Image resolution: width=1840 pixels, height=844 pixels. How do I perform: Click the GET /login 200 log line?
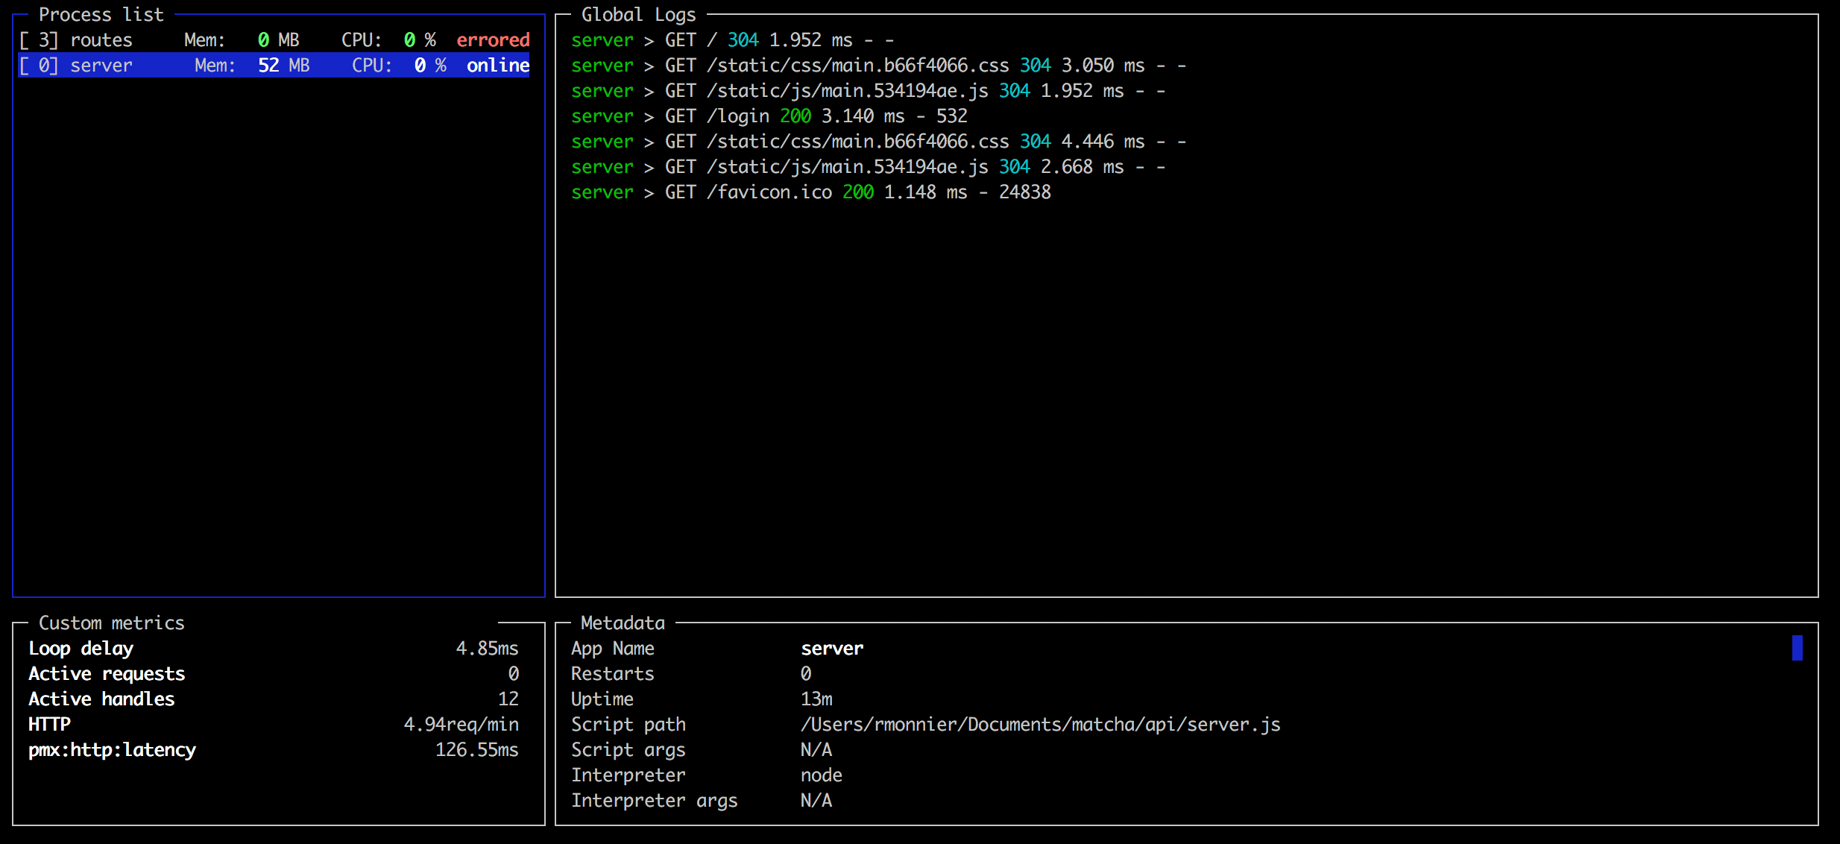[x=769, y=116]
